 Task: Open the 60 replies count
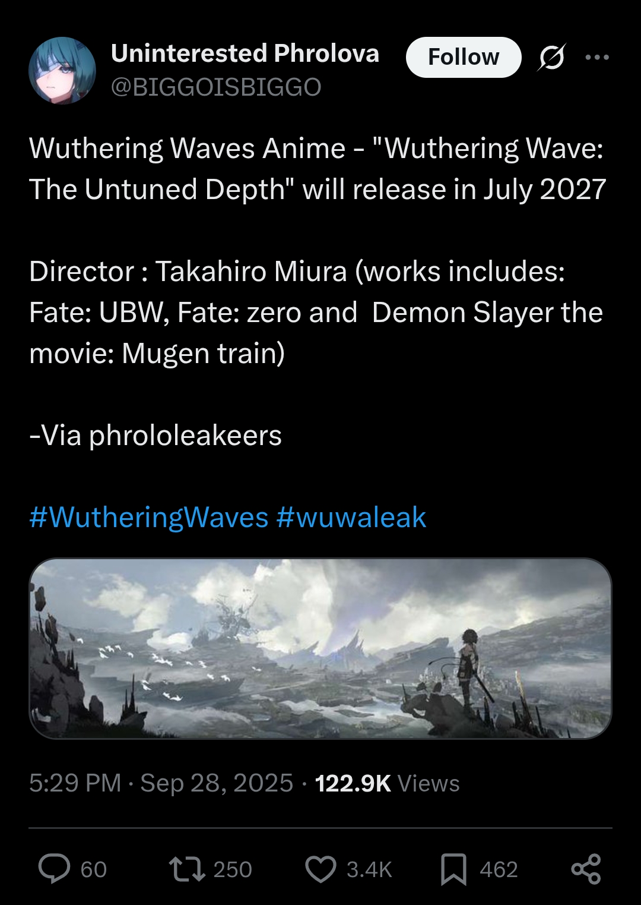tap(94, 869)
